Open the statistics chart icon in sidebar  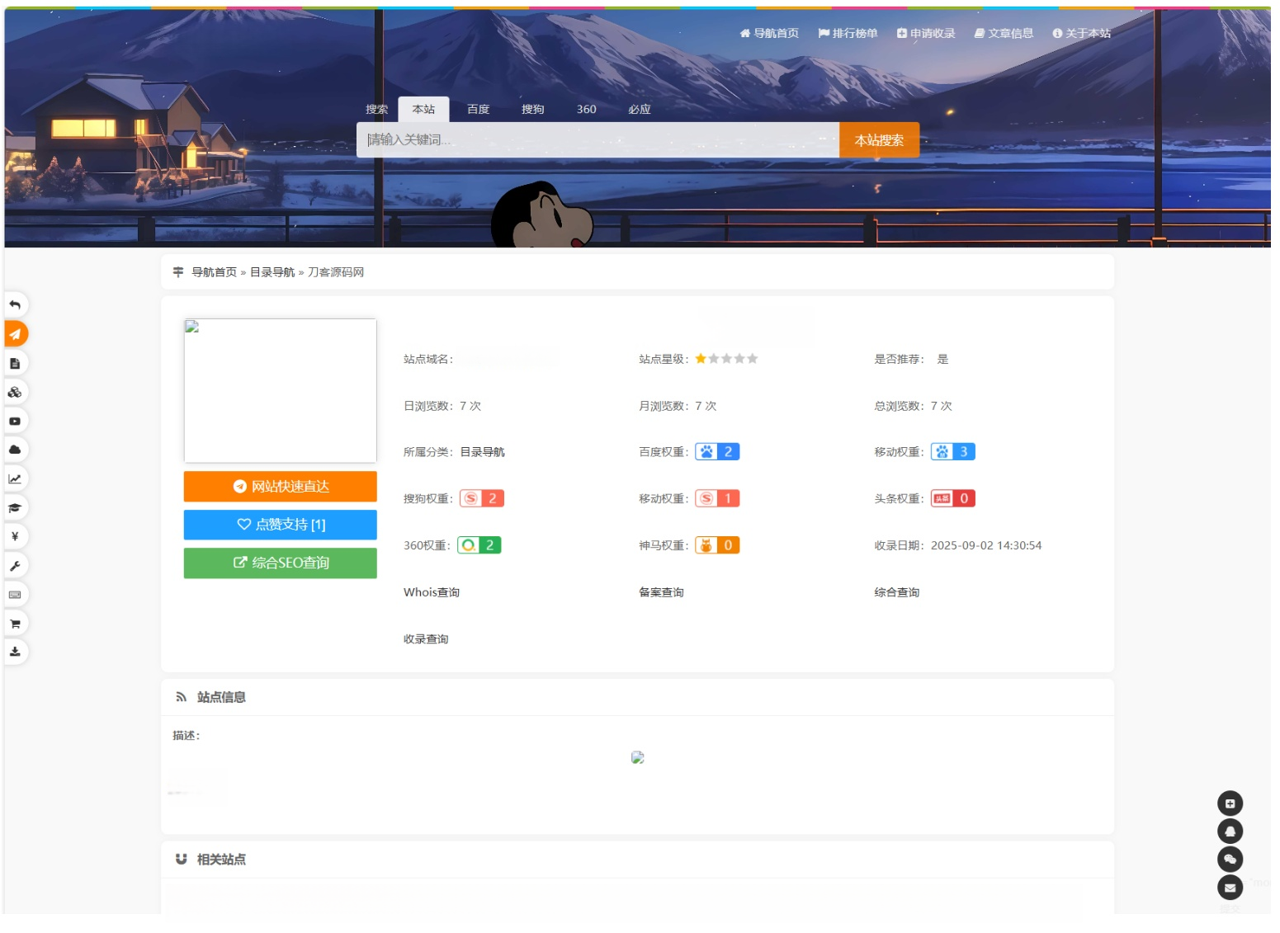(14, 478)
